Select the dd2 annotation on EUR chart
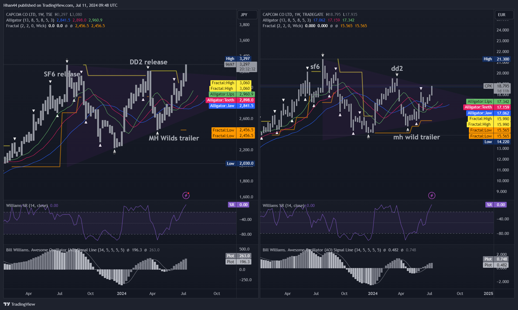This screenshot has height=310, width=518. point(397,68)
